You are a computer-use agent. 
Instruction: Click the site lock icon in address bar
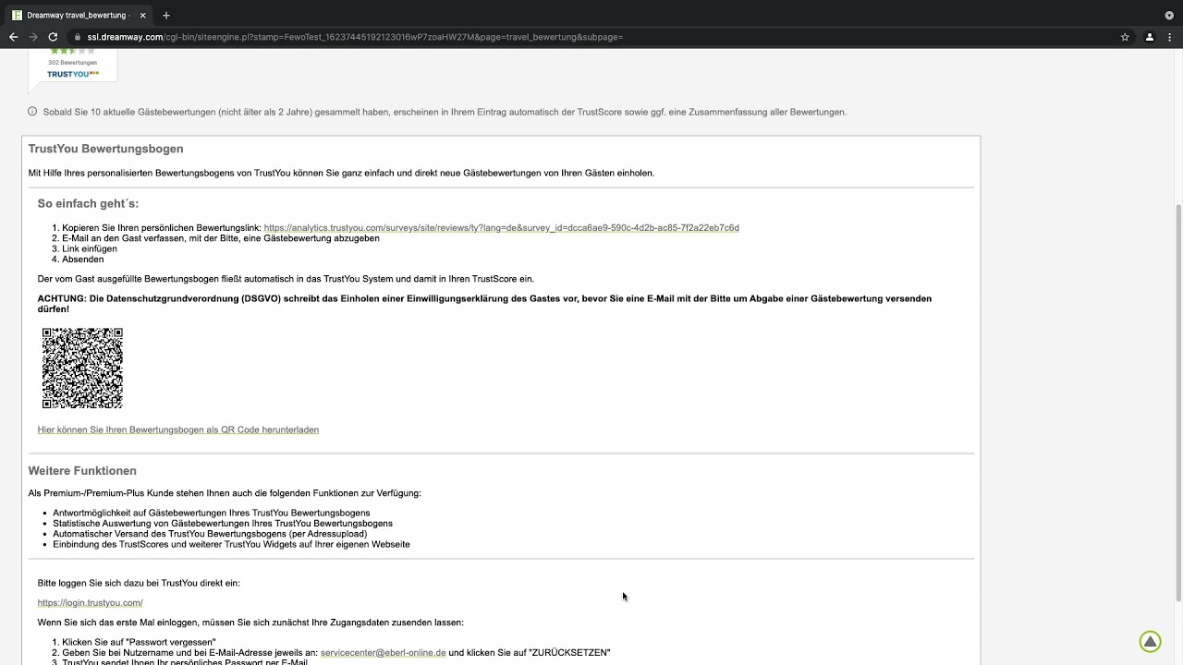coord(79,37)
